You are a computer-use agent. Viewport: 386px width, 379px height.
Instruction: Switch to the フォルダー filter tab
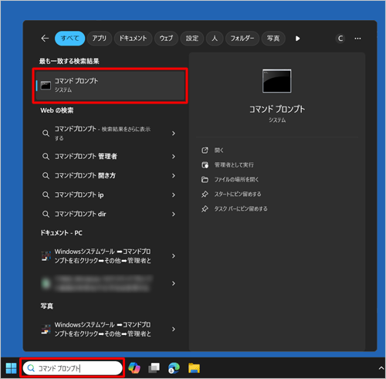[x=242, y=39]
